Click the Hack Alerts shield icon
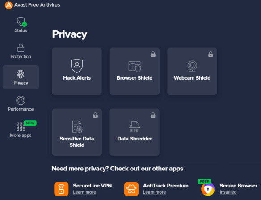Image resolution: width=261 pixels, height=200 pixels. pos(77,66)
